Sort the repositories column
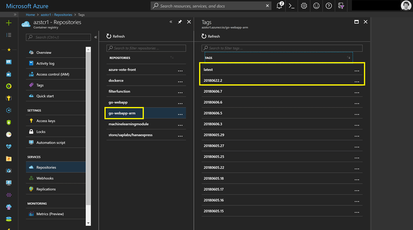 tap(172, 58)
